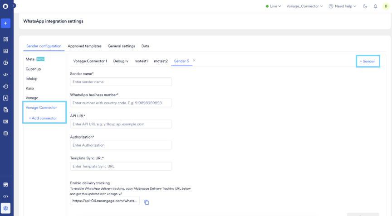Select the Debug lv sender tab

(x=121, y=61)
